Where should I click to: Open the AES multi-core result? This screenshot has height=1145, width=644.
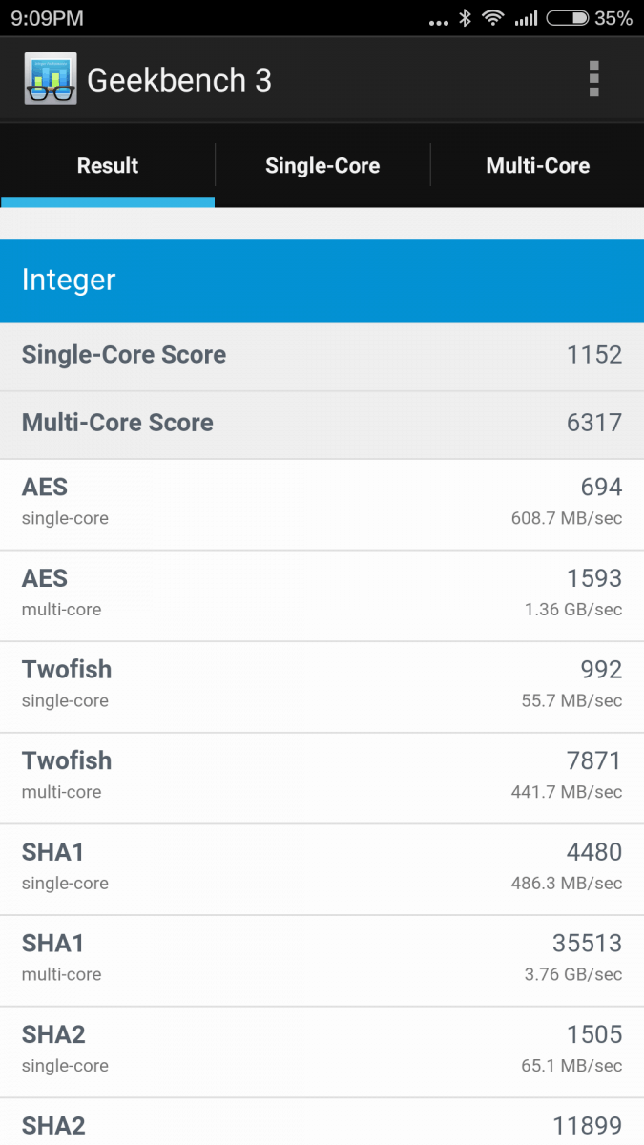(322, 595)
